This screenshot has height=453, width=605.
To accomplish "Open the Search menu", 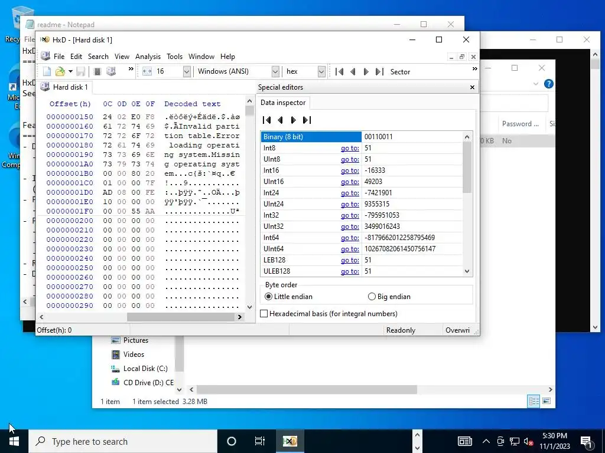I will click(98, 57).
